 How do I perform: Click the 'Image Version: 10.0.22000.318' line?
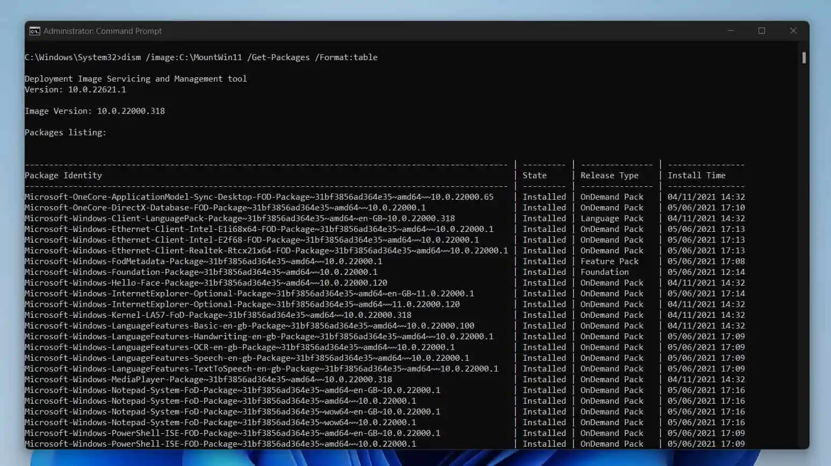(x=95, y=111)
